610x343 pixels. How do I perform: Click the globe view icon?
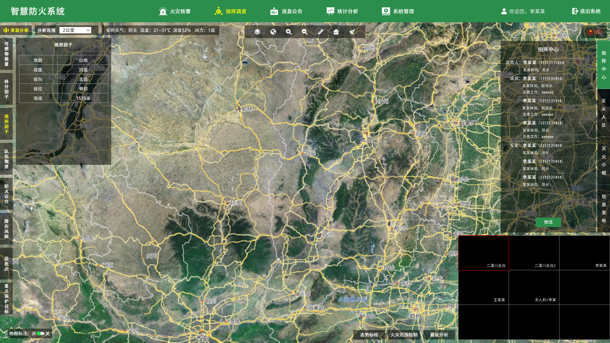273,32
